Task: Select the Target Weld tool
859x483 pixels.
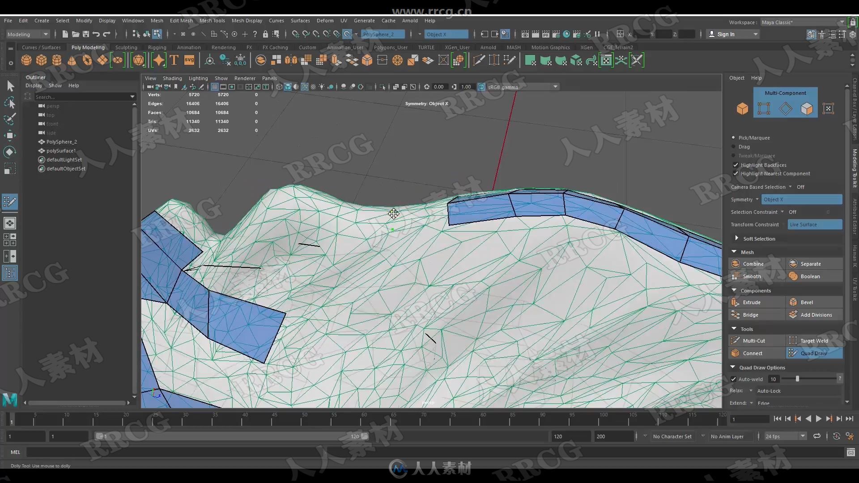Action: tap(813, 340)
